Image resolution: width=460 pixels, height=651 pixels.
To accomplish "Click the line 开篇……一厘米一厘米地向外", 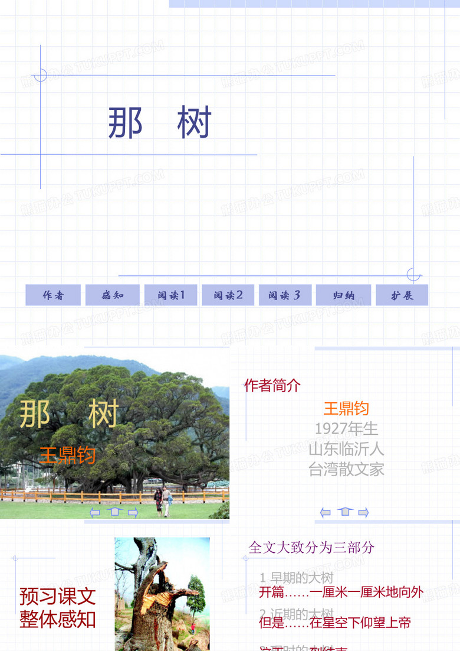I will click(341, 591).
